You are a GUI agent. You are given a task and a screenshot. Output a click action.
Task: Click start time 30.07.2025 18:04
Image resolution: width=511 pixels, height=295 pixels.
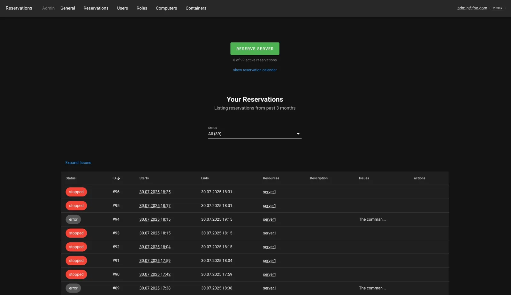(155, 247)
